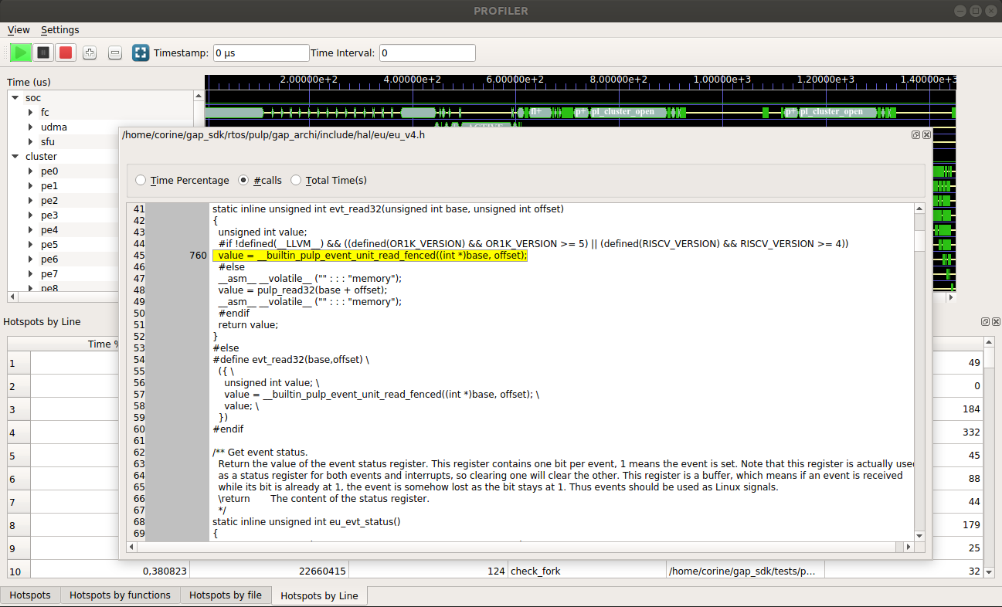
Task: Collapse the cluster tree node
Action: 15,157
